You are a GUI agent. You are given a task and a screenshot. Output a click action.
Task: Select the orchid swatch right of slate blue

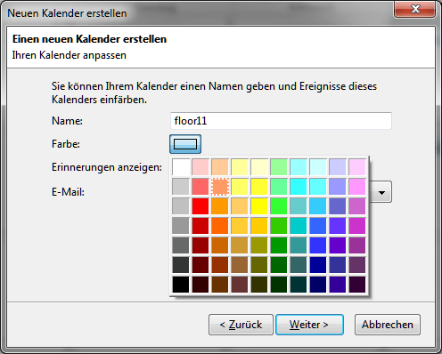[357, 206]
